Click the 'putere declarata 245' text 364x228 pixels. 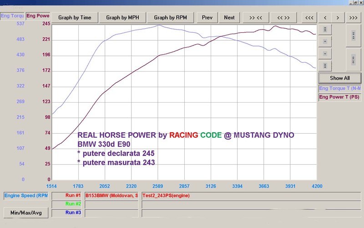pyautogui.click(x=118, y=153)
